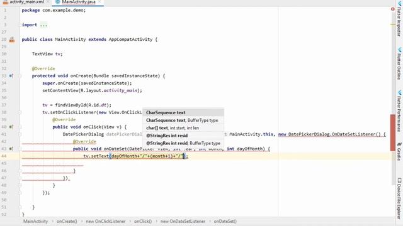Click MainActivity in the breadcrumb bar
Viewport: 403px width, 226px height.
click(35, 221)
